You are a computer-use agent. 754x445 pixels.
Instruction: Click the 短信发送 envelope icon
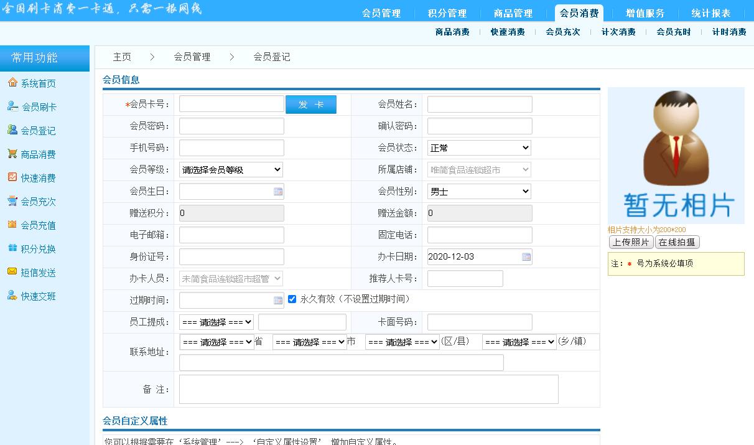tap(12, 272)
